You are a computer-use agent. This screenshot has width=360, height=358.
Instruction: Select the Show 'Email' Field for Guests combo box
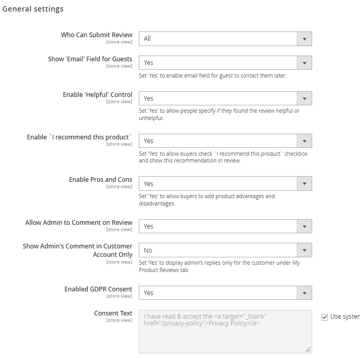(x=225, y=63)
